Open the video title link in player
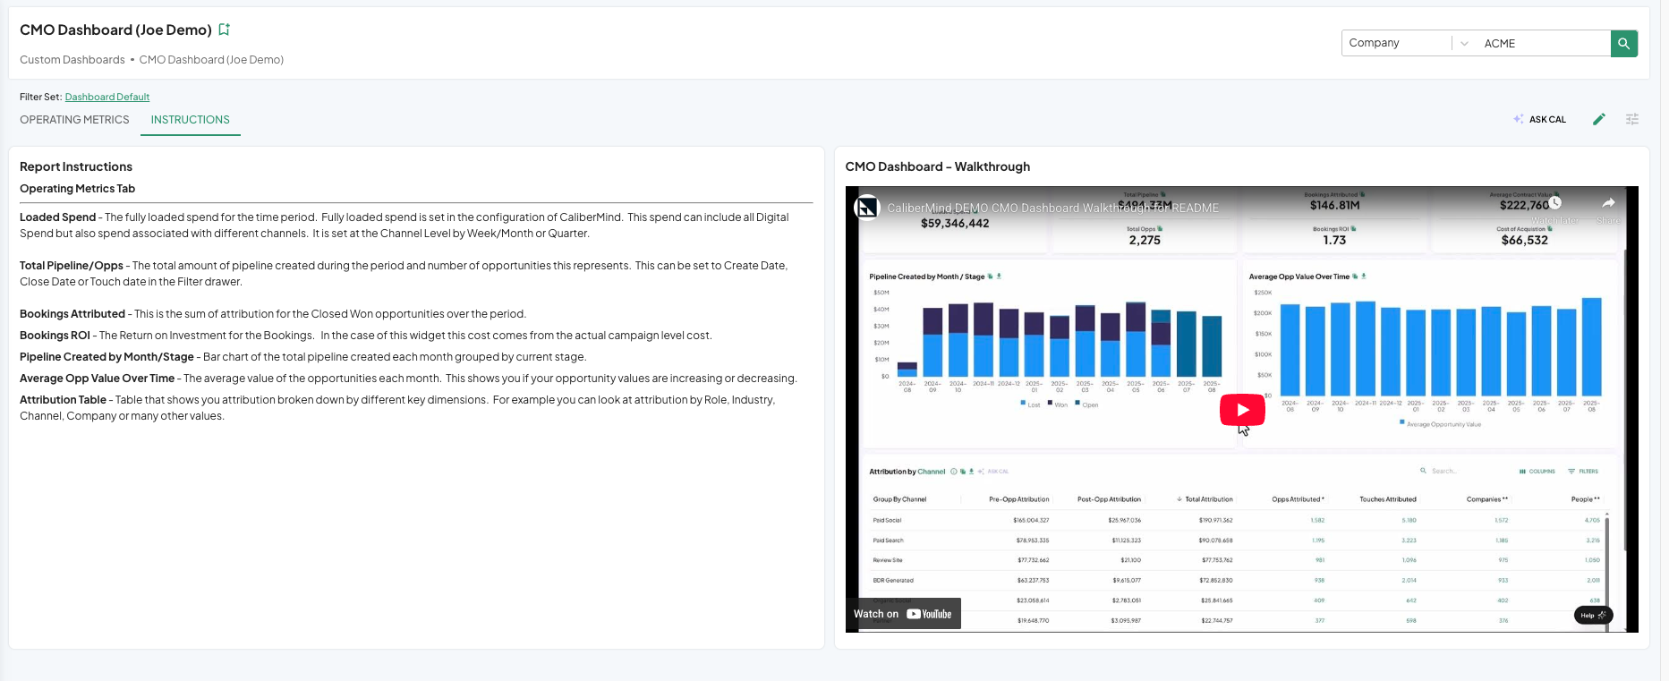Screen dimensions: 1669x681 click(1052, 208)
